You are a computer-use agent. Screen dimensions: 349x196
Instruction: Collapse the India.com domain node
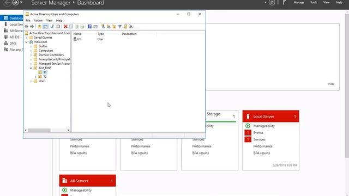27,42
